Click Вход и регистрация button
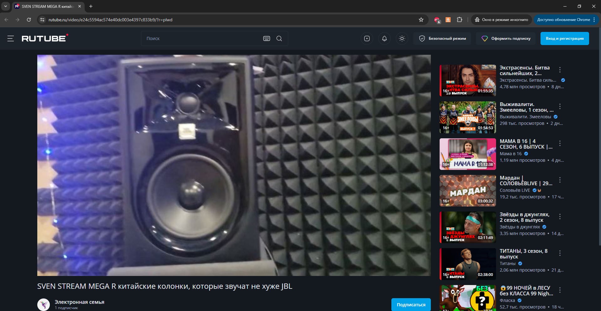The width and height of the screenshot is (601, 311). pos(564,38)
